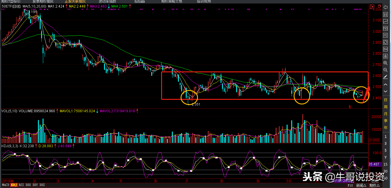
Task: Open the F10 company info icon
Action: [385, 28]
